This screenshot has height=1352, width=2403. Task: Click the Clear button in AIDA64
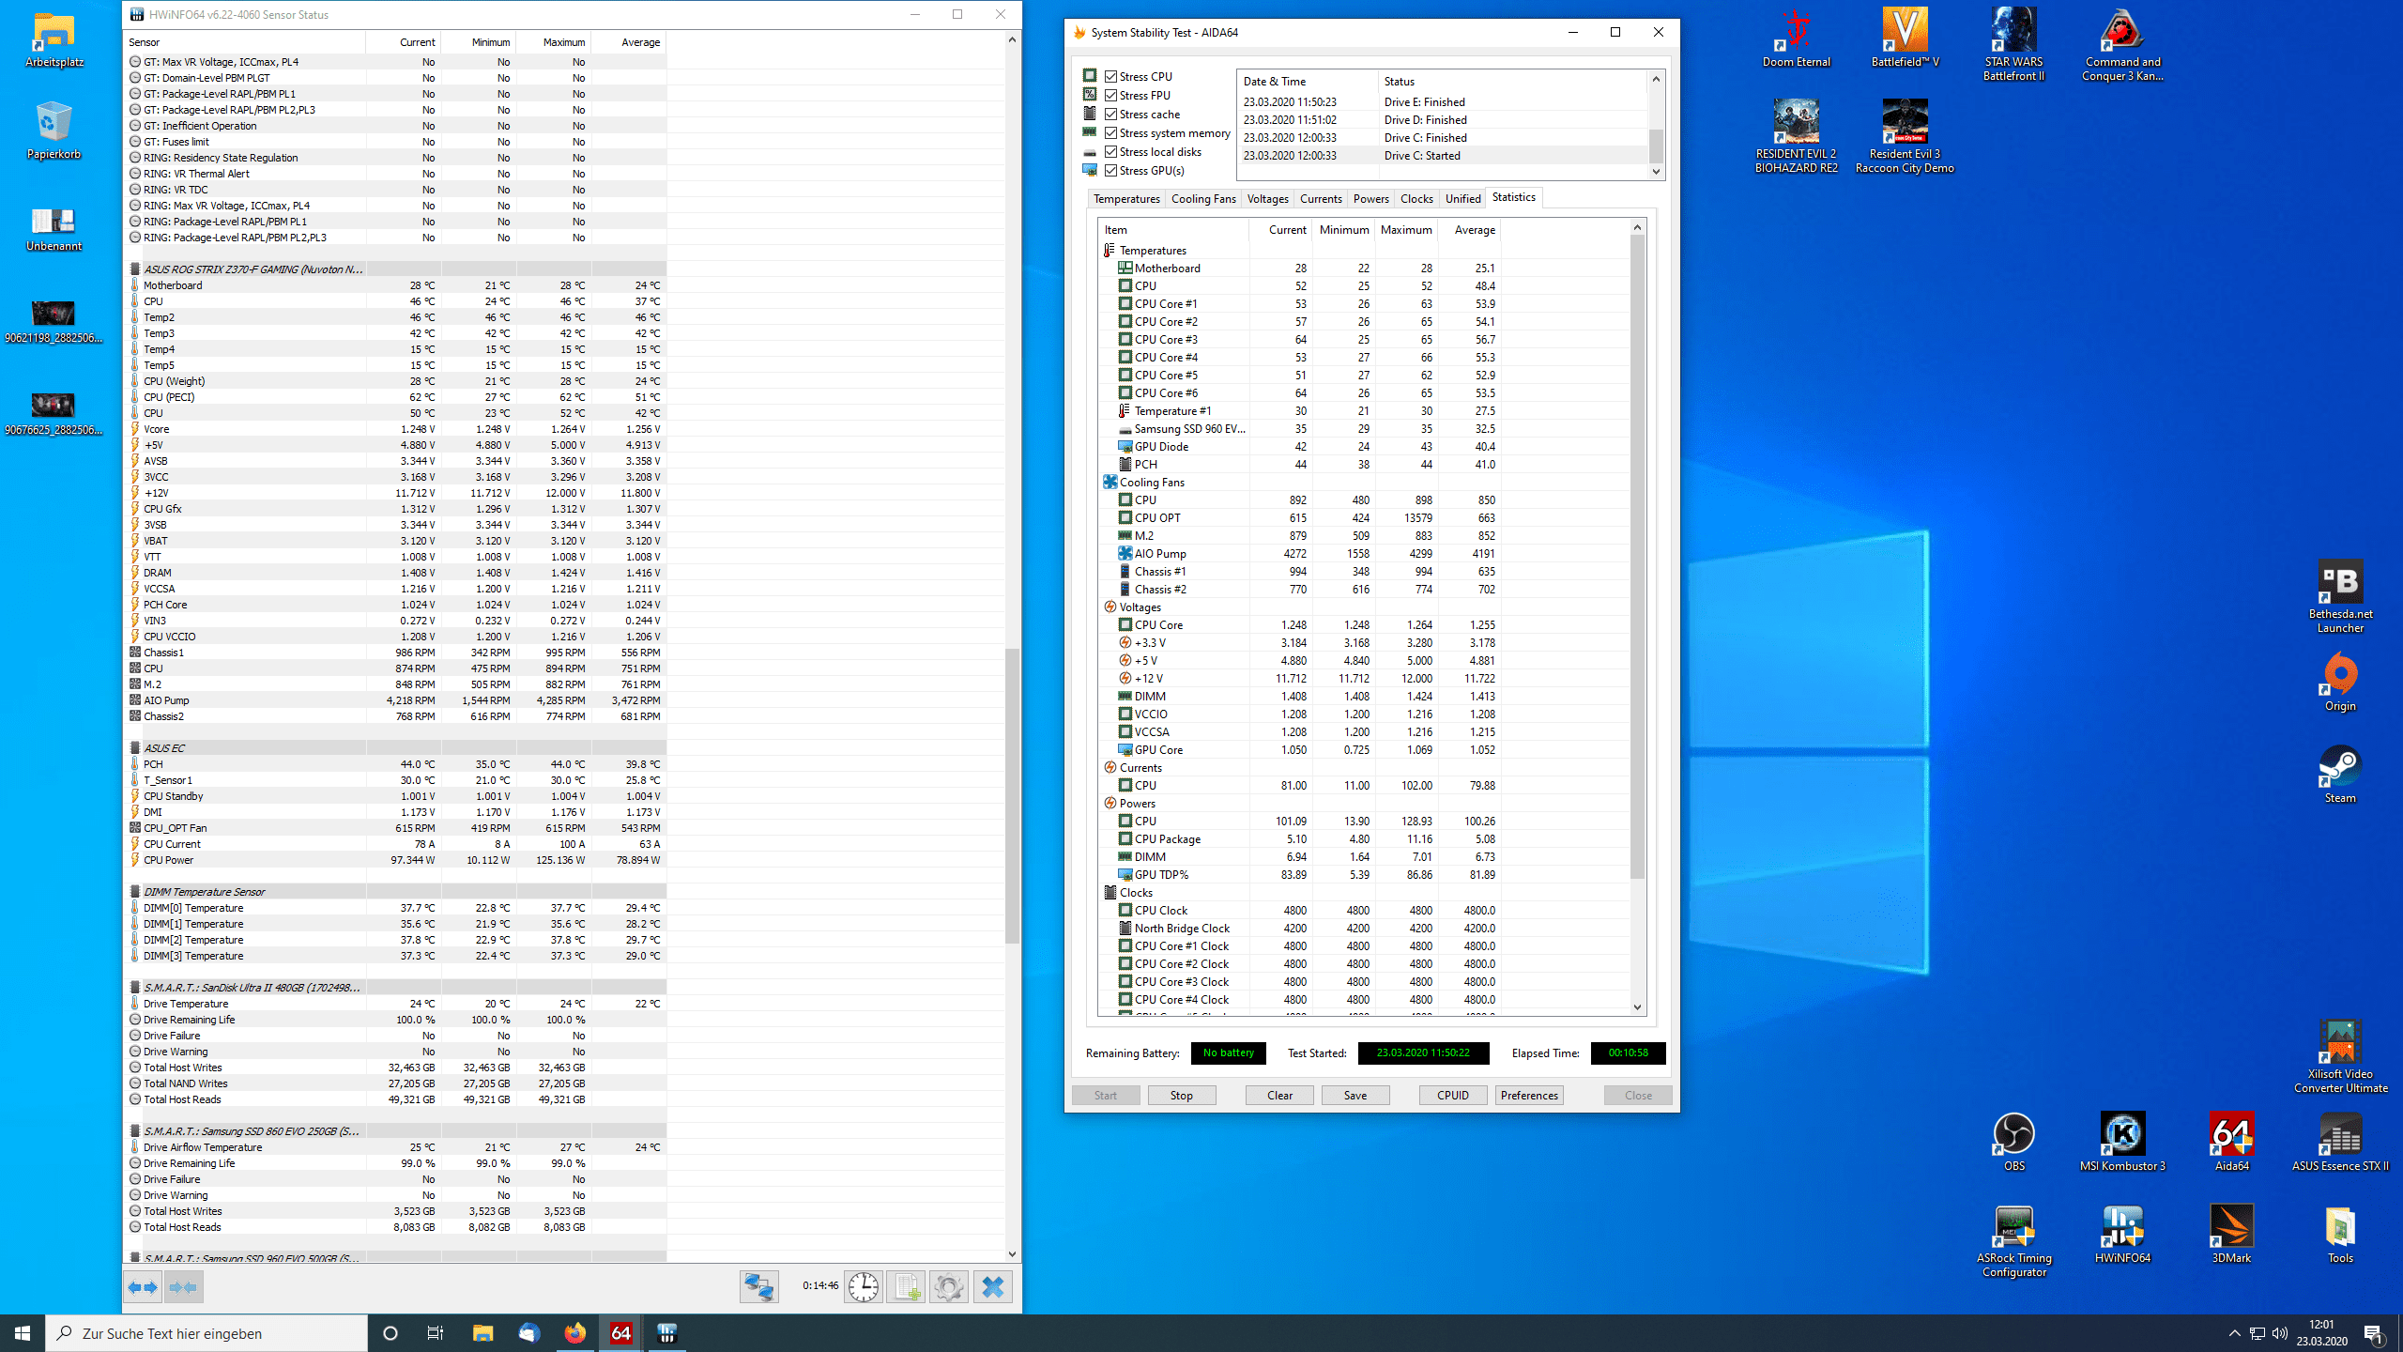[x=1279, y=1095]
